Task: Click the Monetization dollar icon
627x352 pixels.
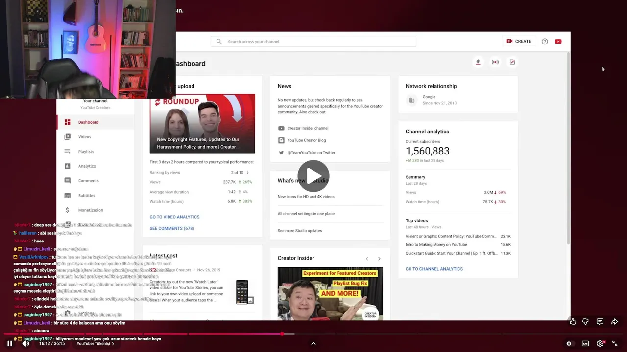Action: tap(68, 210)
